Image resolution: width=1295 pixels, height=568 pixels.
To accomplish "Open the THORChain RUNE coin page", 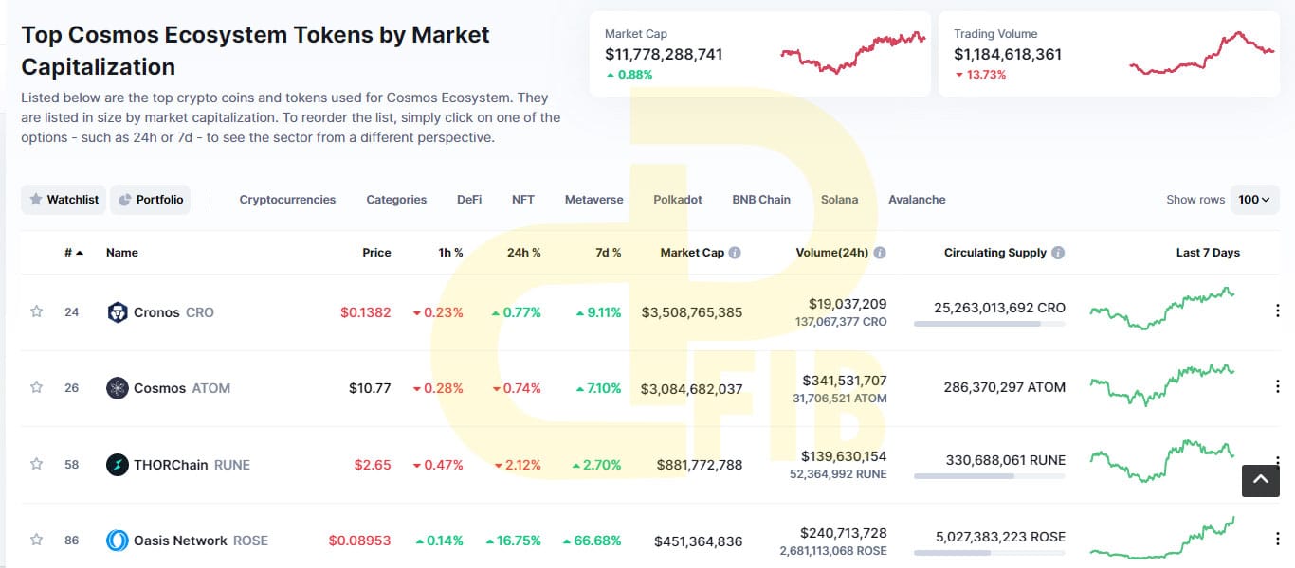I will pyautogui.click(x=192, y=465).
